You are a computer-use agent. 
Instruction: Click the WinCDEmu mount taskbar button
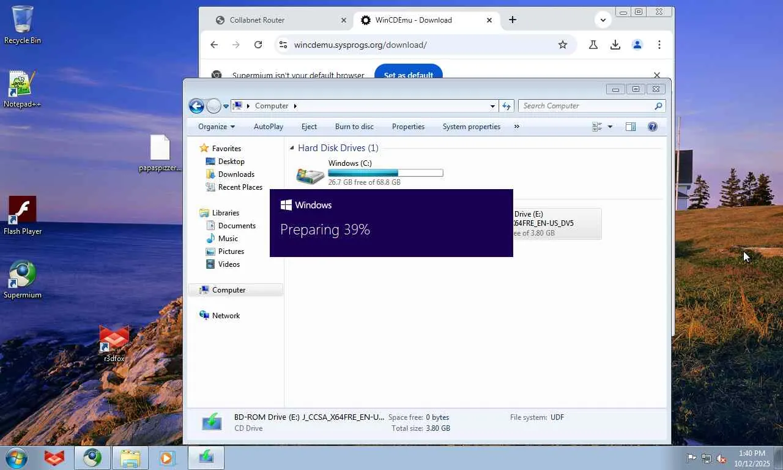coord(206,458)
